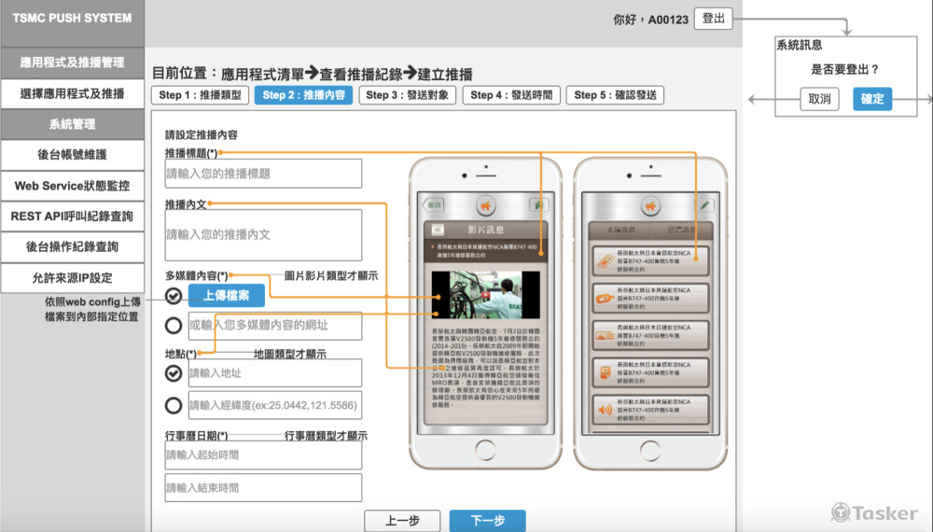Open Web Service狀態監控 menu item
933x532 pixels.
(72, 186)
